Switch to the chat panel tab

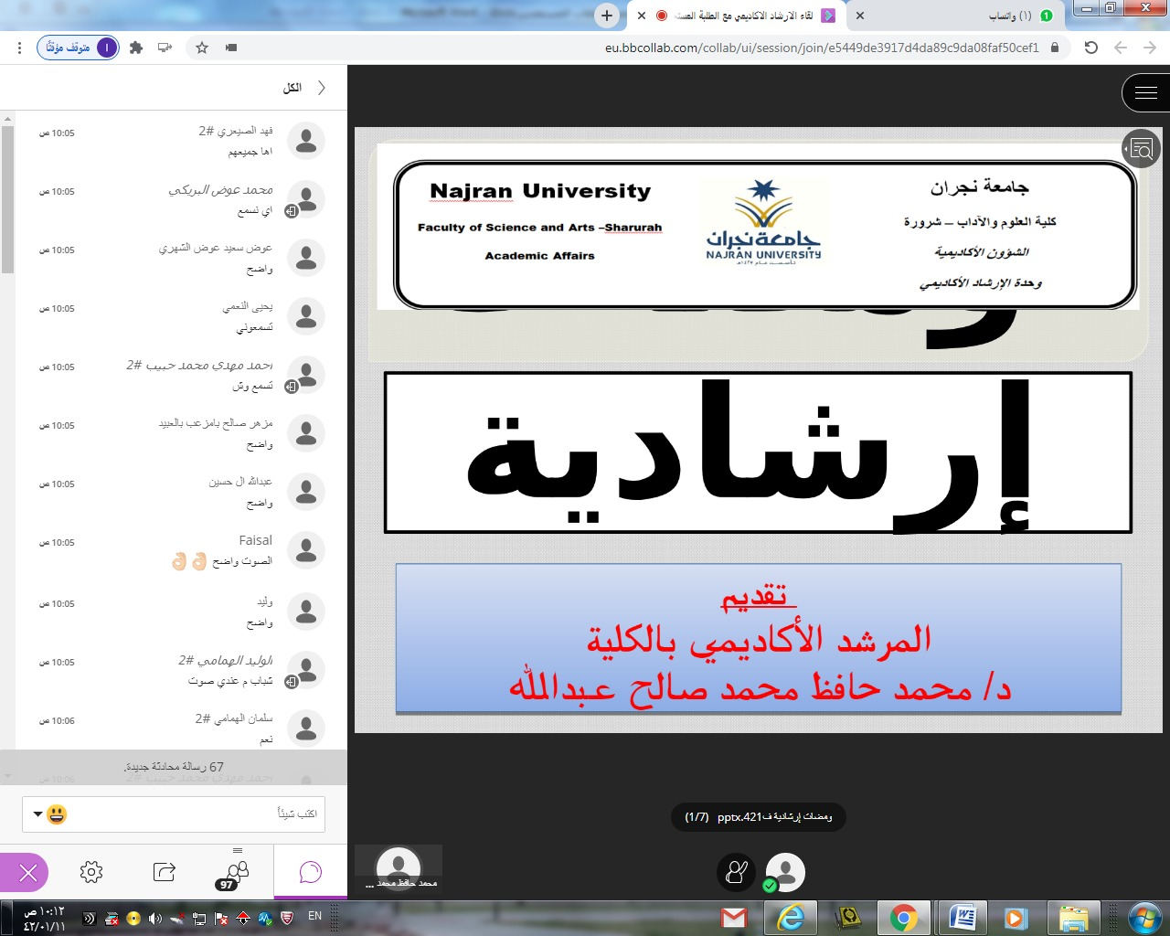[311, 872]
